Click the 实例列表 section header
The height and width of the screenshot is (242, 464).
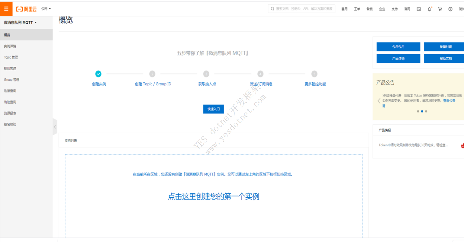tap(71, 141)
